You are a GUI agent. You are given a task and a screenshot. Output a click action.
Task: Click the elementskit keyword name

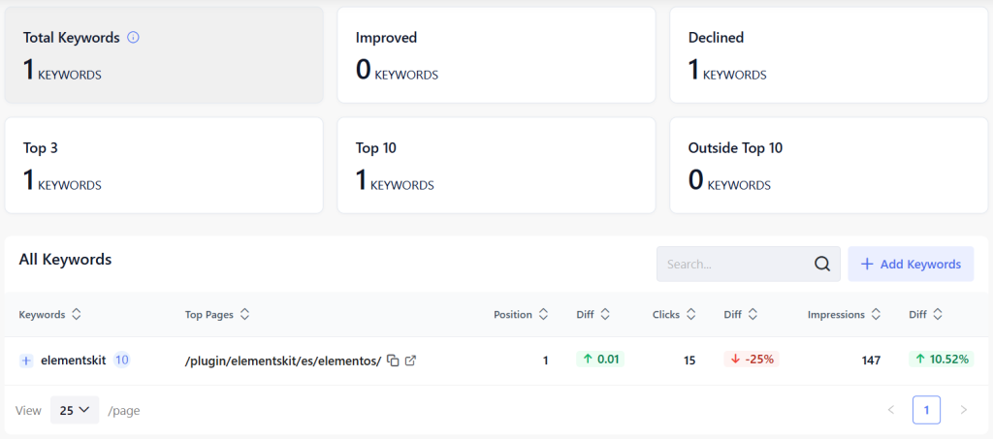73,361
